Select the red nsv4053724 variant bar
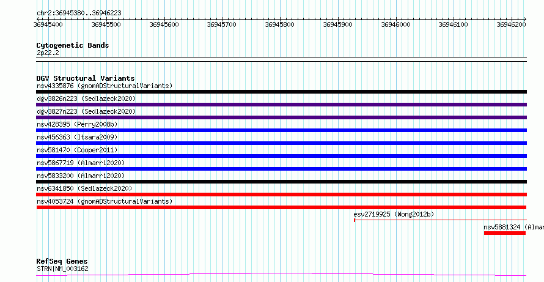 coord(281,207)
